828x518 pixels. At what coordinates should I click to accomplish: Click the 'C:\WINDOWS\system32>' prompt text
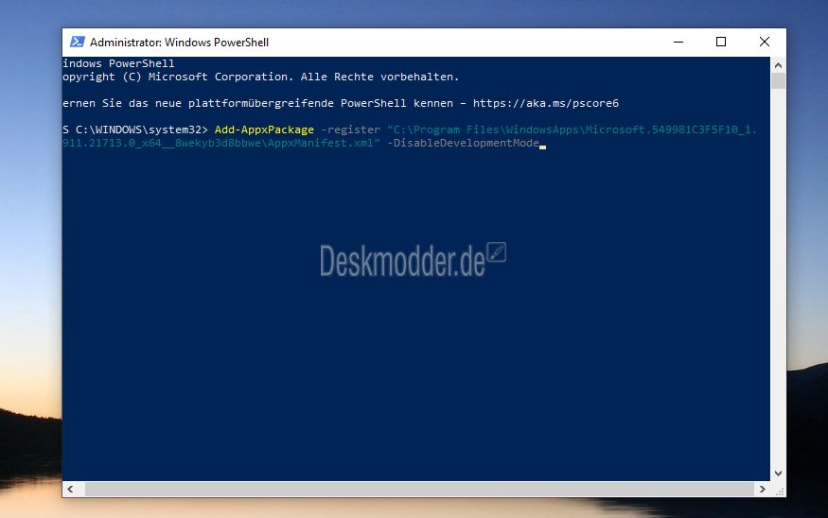coord(142,129)
